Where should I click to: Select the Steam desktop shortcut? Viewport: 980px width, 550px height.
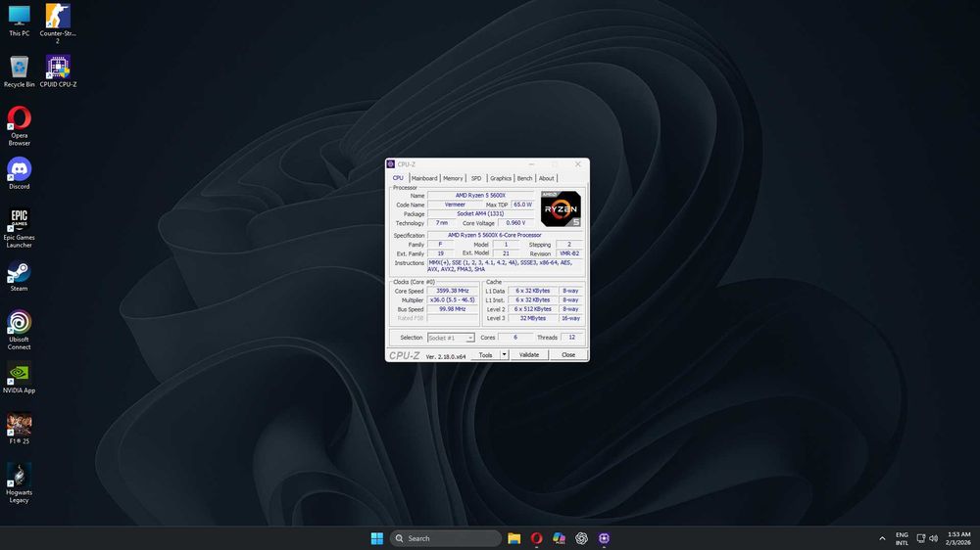pyautogui.click(x=19, y=276)
